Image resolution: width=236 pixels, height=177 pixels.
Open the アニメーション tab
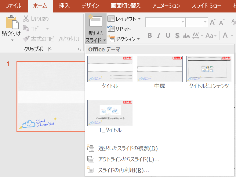166,6
